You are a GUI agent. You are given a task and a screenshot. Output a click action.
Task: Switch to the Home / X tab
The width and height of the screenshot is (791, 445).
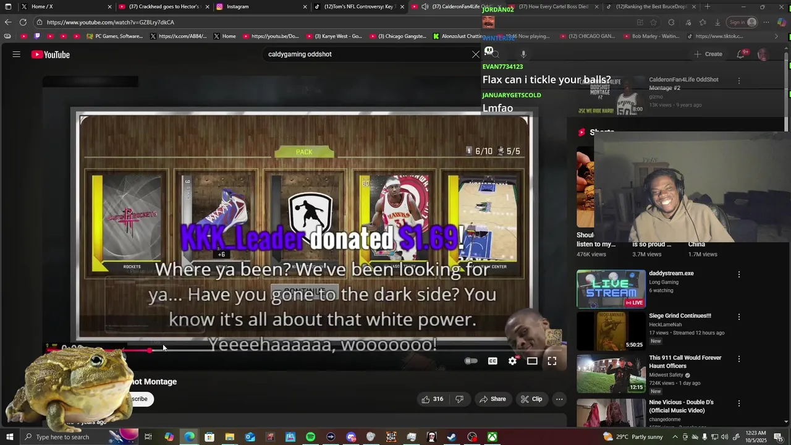pyautogui.click(x=67, y=7)
